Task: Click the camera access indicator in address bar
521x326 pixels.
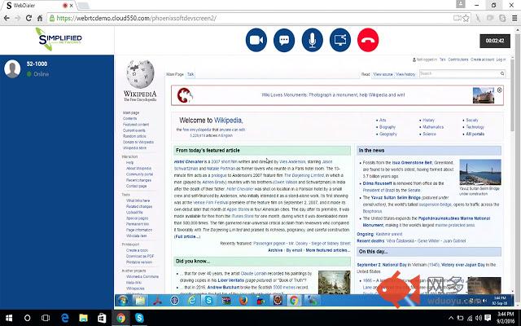Action: pos(457,18)
